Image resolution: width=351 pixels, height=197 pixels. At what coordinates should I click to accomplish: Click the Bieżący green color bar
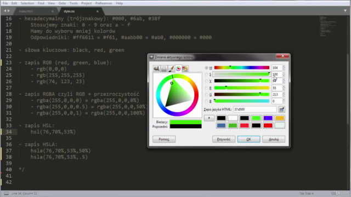[185, 122]
